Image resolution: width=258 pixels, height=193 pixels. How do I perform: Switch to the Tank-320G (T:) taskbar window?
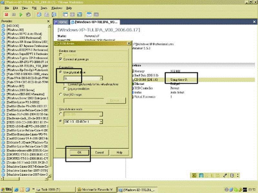tap(55, 190)
